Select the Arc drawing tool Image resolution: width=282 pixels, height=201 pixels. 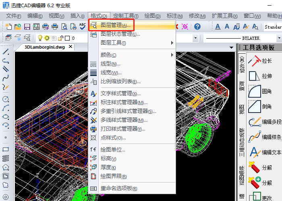click(x=6, y=108)
